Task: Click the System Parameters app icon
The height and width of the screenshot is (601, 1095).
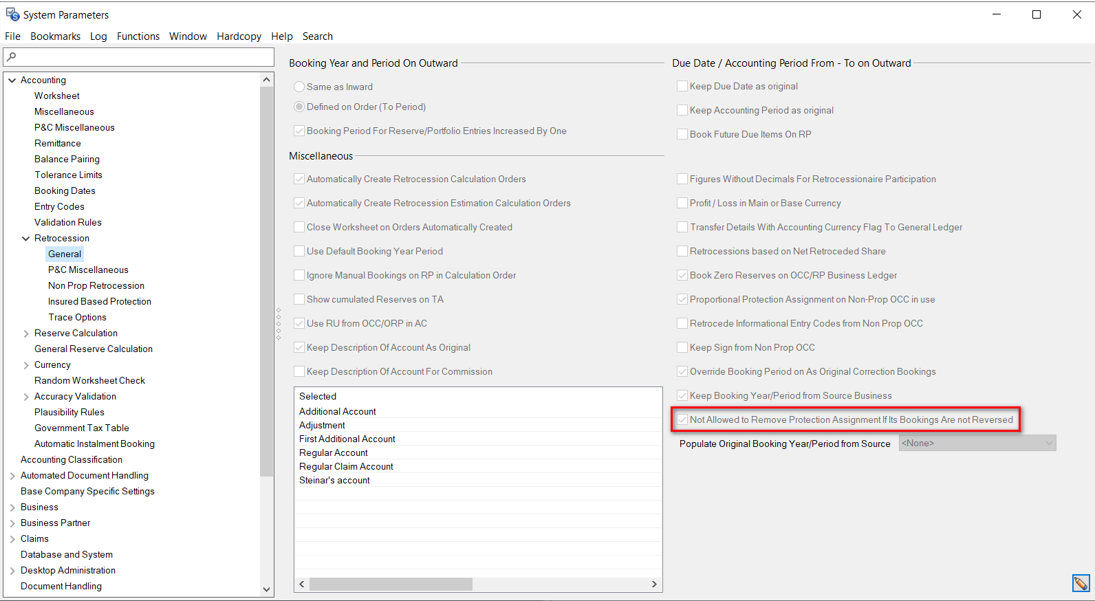Action: click(x=12, y=14)
